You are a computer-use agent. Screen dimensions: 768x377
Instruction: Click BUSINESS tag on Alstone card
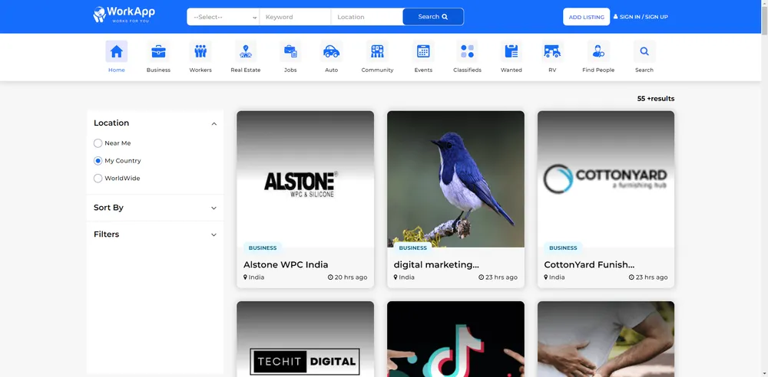[x=263, y=248]
